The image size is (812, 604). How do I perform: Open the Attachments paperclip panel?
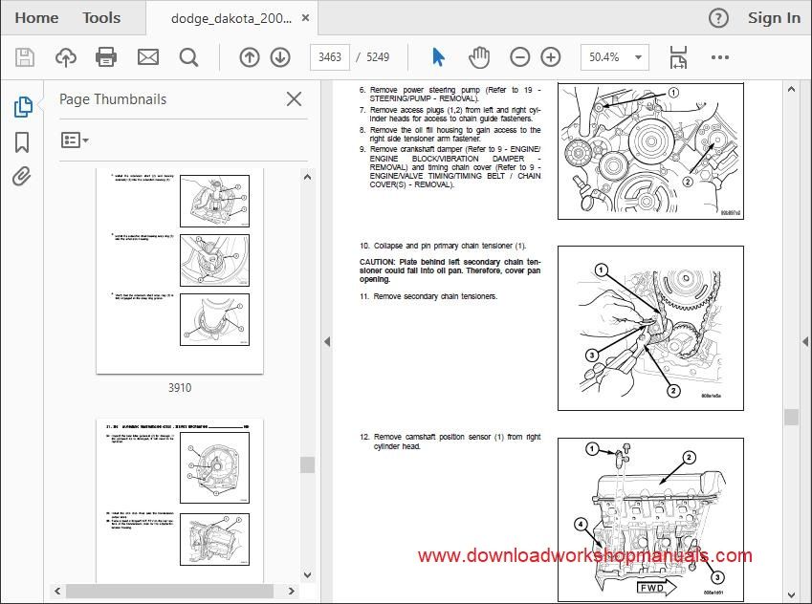click(22, 177)
